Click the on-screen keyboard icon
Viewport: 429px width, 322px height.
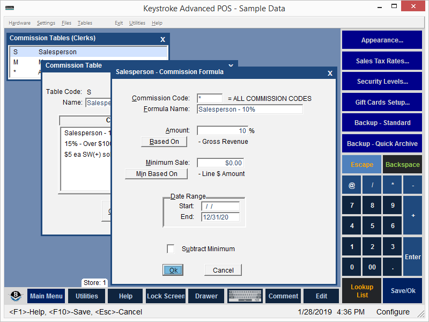pos(245,296)
